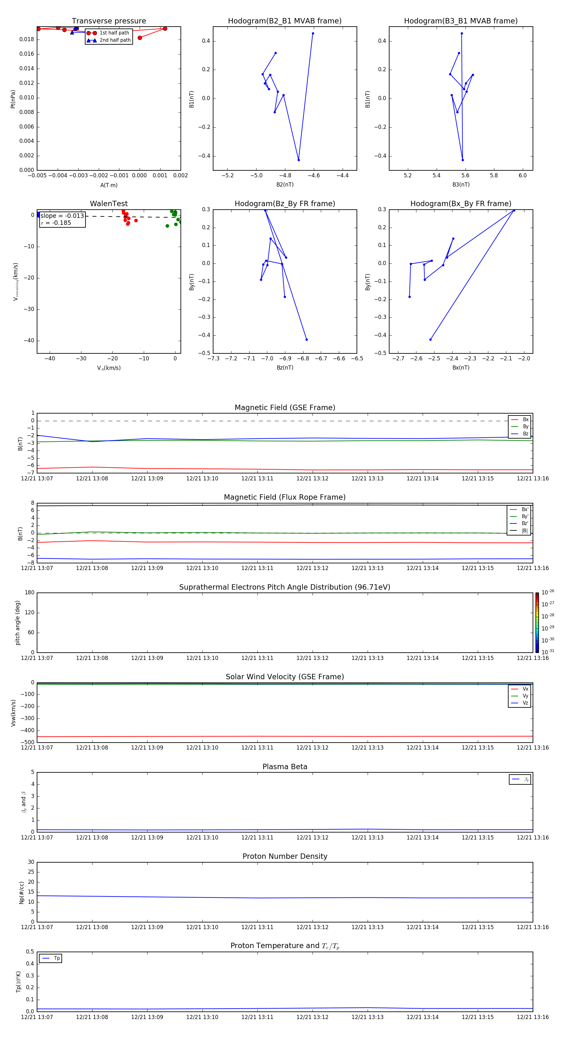Click the Tp legend in Proton Temperature plot
This screenshot has height=1045, width=570.
tap(51, 958)
